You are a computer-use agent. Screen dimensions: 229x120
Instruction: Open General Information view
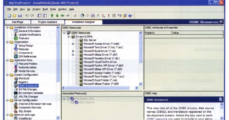click(30, 31)
